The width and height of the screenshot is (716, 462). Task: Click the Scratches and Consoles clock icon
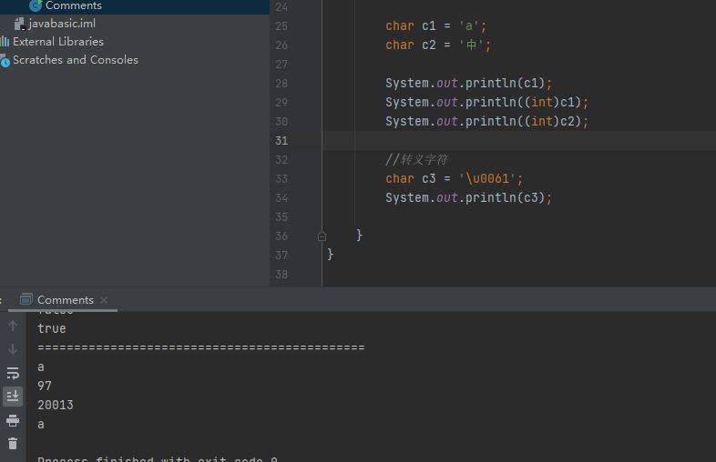coord(5,61)
